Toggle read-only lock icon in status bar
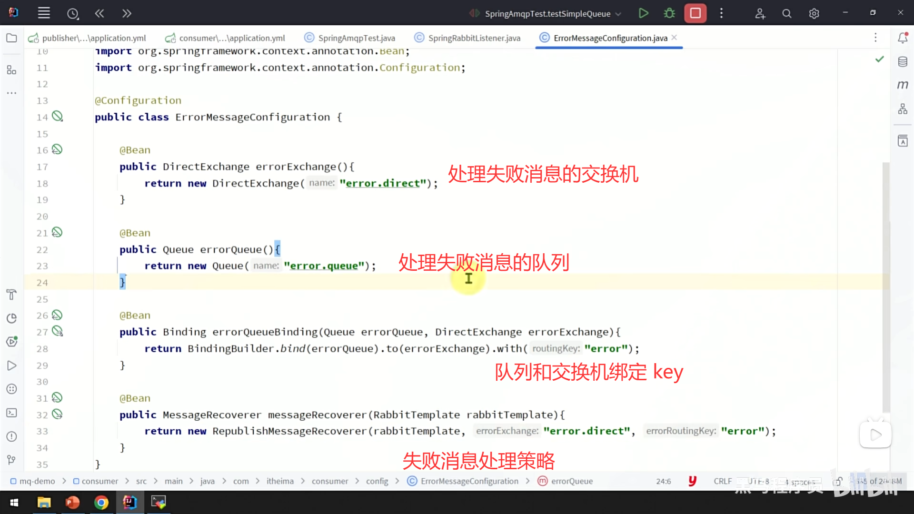Viewport: 914px width, 514px height. coord(838,481)
